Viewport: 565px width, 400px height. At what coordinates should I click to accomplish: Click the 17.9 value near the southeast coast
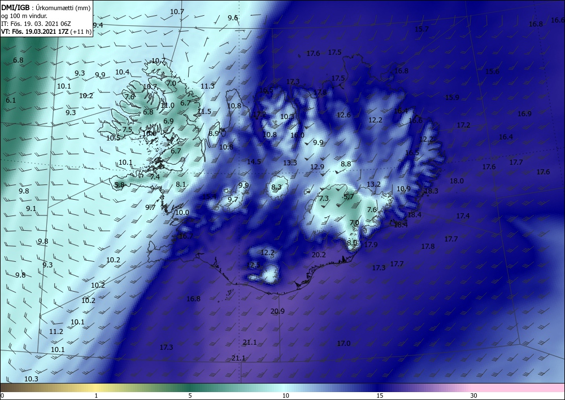click(x=371, y=245)
